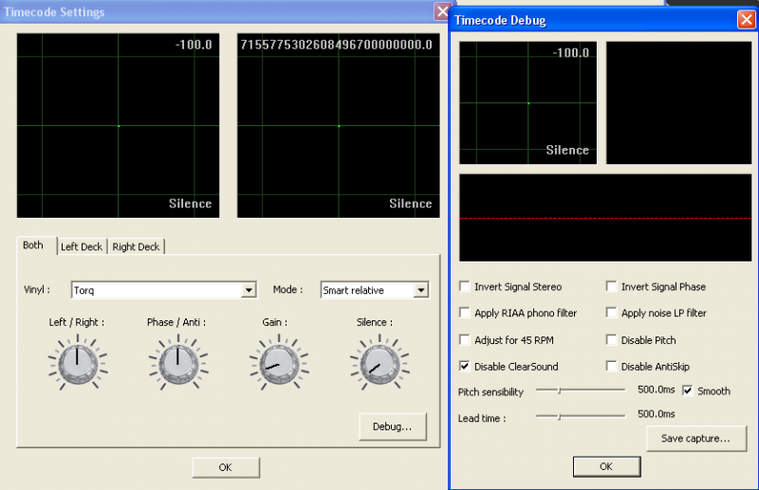This screenshot has width=759, height=490.
Task: Open the Debug... dialog button
Action: (393, 427)
